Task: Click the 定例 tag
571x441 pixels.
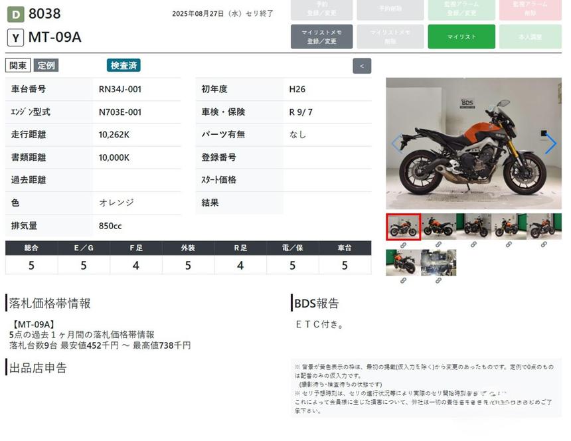Action: coord(46,65)
